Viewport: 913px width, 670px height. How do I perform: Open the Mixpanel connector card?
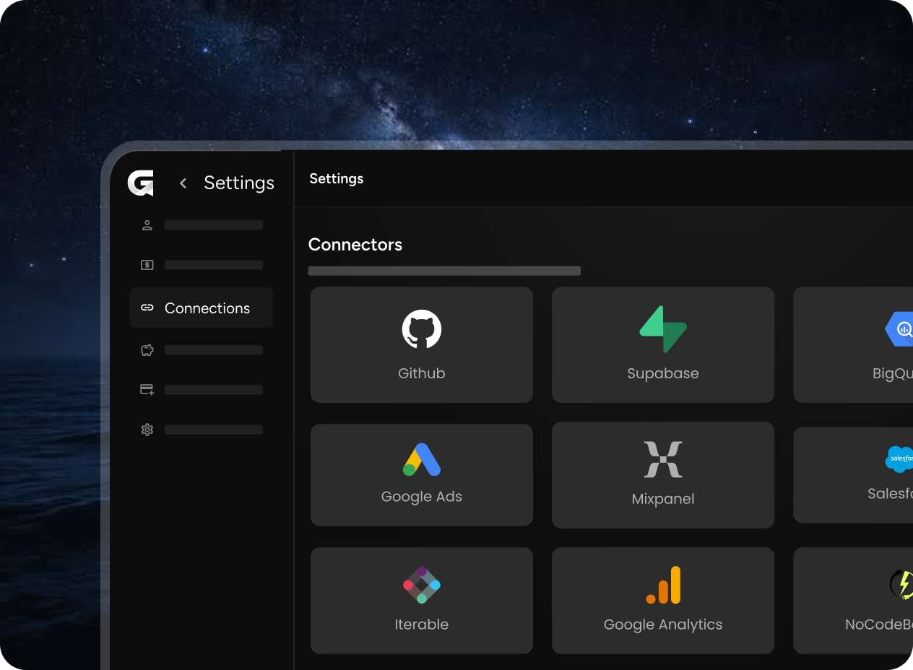coord(663,475)
